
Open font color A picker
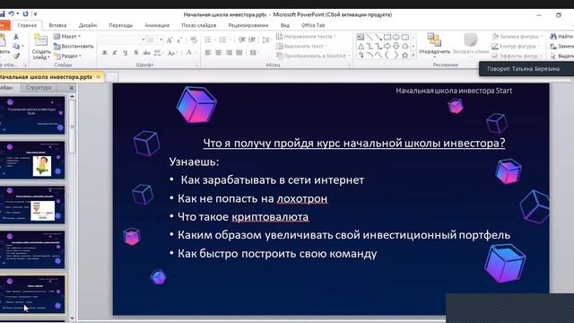[189, 53]
